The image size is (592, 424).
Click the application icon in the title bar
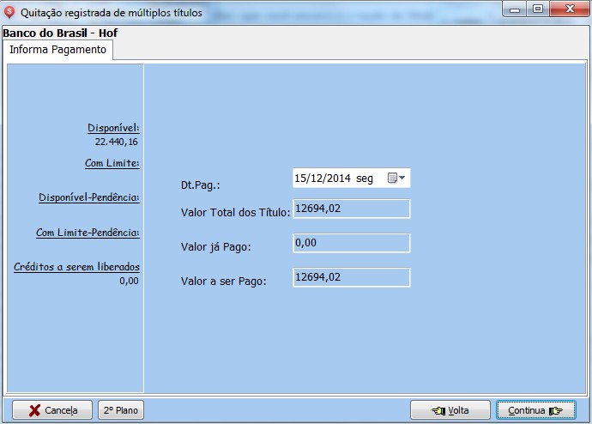click(x=9, y=12)
